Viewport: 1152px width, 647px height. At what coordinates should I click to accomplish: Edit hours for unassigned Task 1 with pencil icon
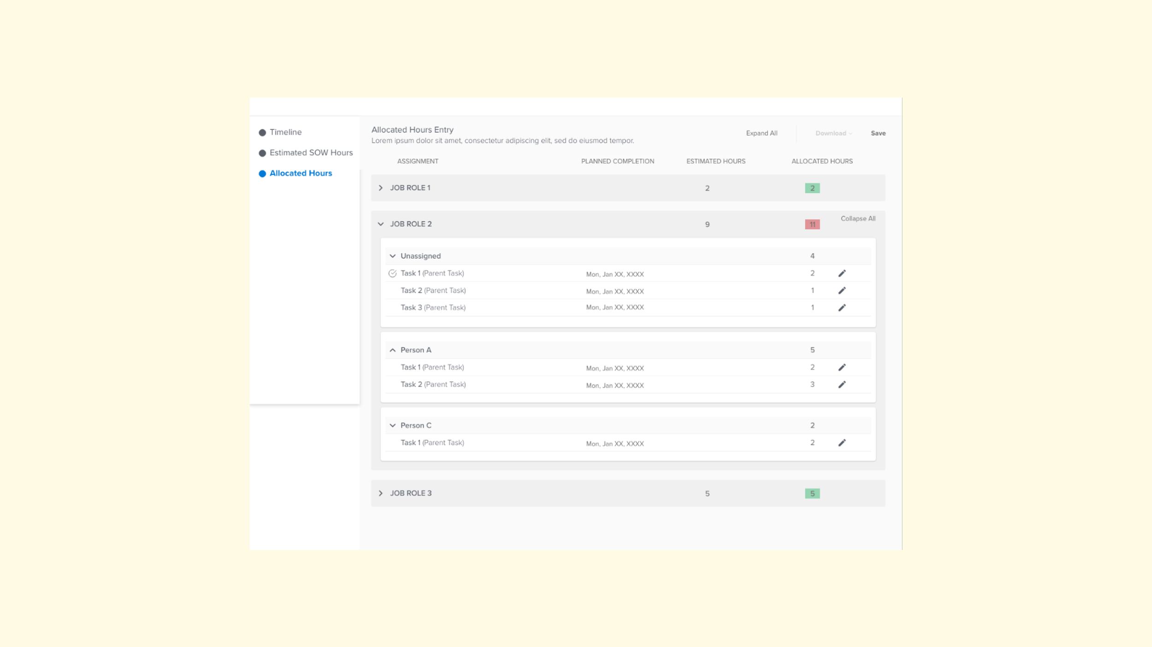[x=843, y=273]
